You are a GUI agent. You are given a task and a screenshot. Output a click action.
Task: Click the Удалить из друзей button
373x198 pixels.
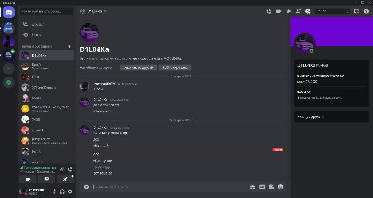pos(138,68)
